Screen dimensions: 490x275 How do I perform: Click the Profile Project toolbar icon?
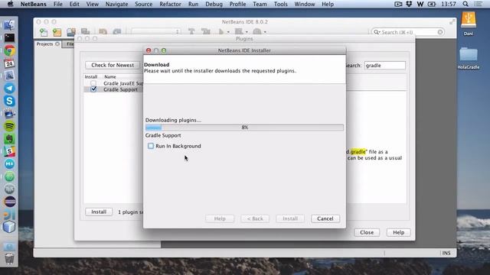(257, 32)
